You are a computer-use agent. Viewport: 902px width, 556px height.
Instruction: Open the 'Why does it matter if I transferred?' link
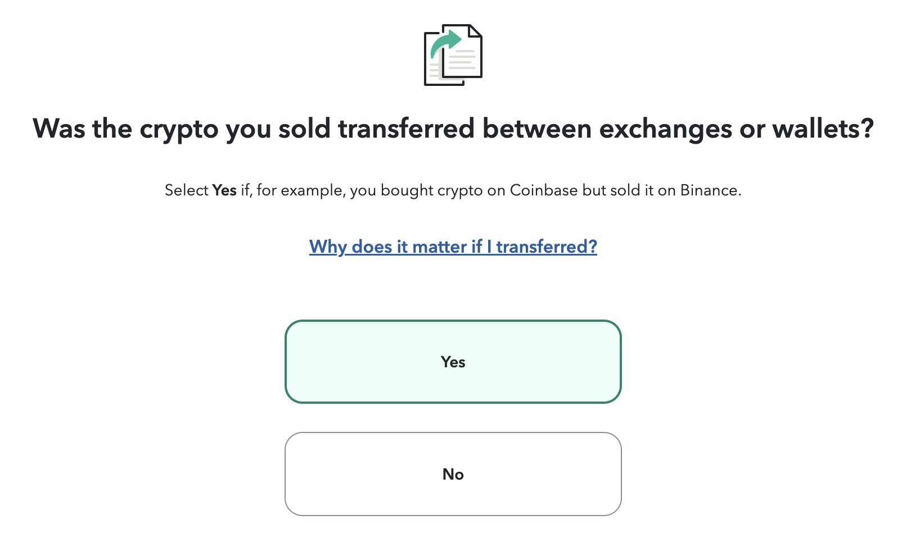click(453, 246)
